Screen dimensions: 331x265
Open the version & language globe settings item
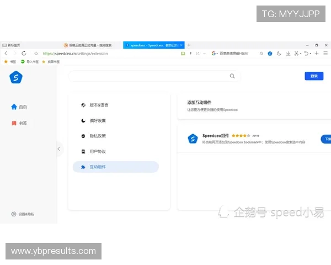pos(116,105)
